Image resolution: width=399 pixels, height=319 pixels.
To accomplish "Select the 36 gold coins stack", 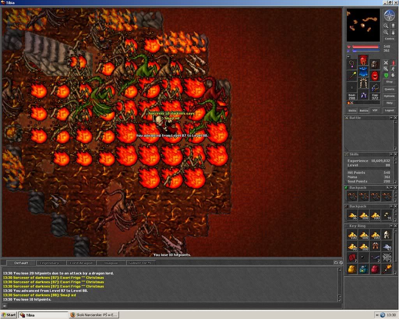I will pos(352,215).
